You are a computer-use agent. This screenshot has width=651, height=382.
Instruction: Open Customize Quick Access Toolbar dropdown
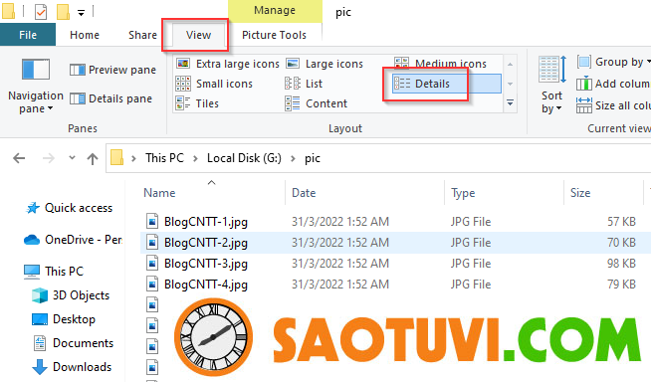point(82,13)
